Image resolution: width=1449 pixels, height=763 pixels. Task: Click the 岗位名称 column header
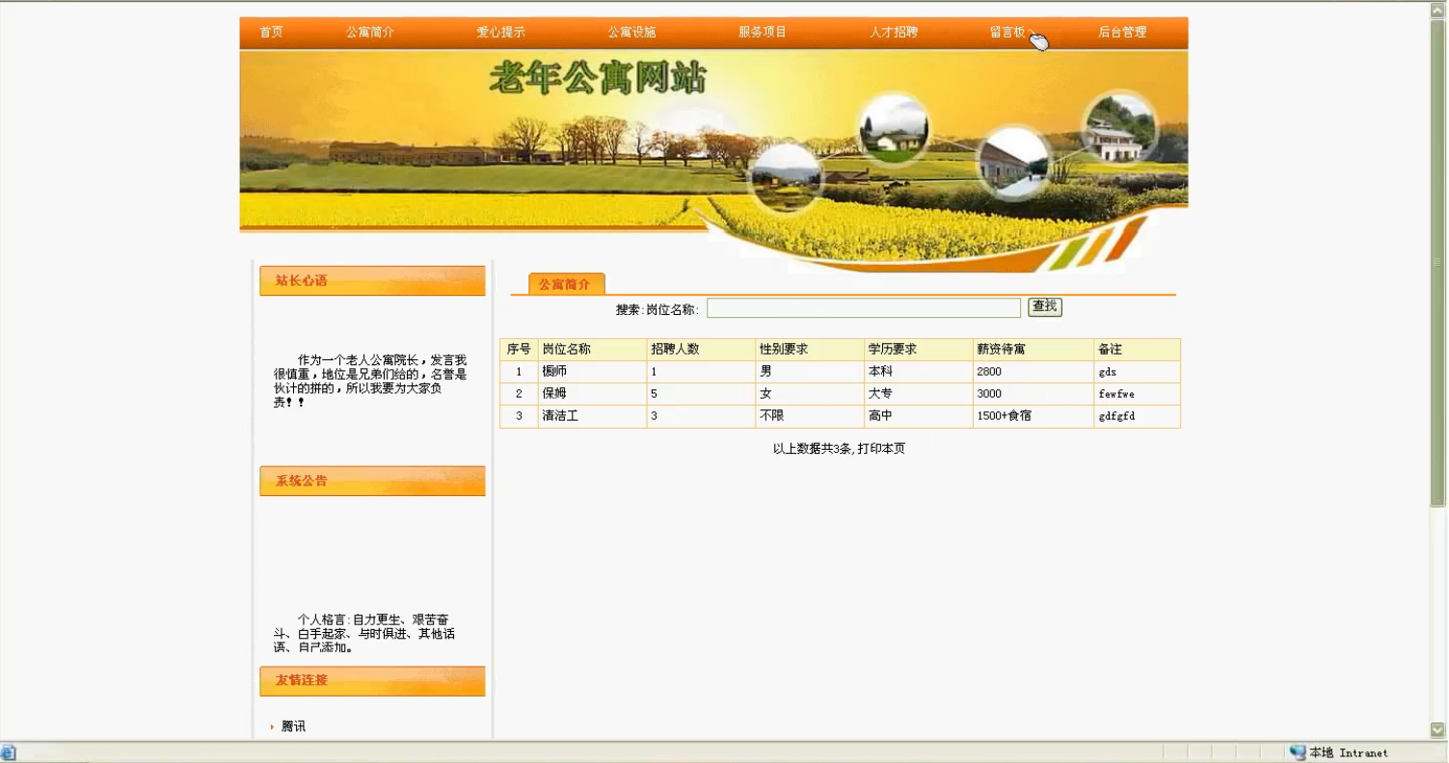[x=592, y=350]
